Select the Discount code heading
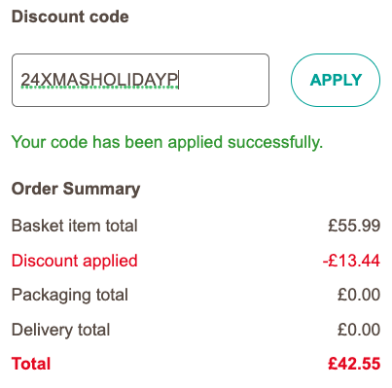Viewport: 392px width, 388px height. click(70, 17)
